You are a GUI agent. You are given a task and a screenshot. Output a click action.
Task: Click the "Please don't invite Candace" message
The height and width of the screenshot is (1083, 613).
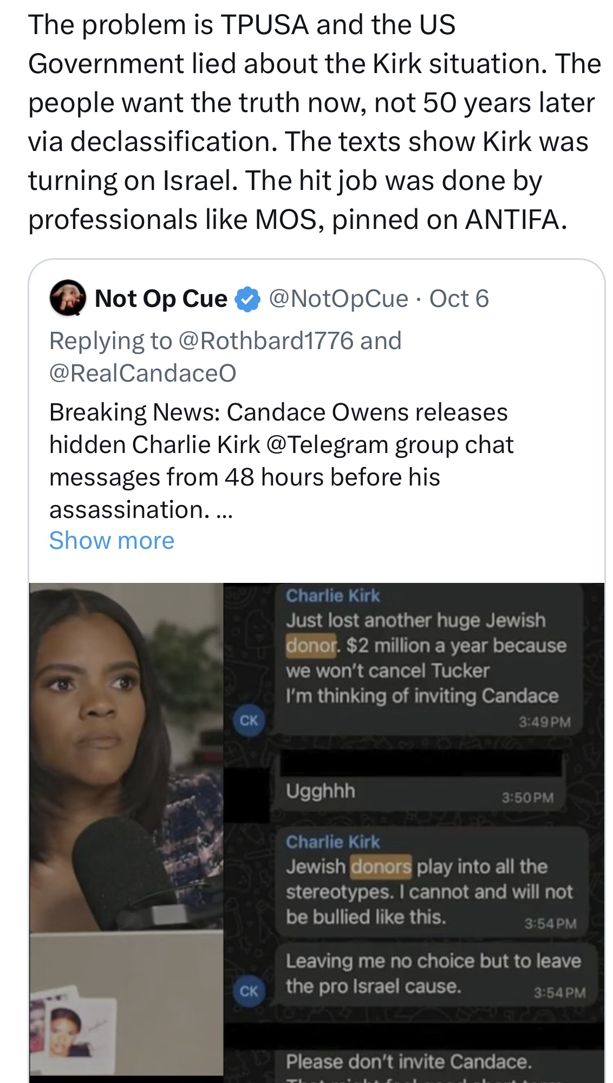pyautogui.click(x=408, y=1062)
